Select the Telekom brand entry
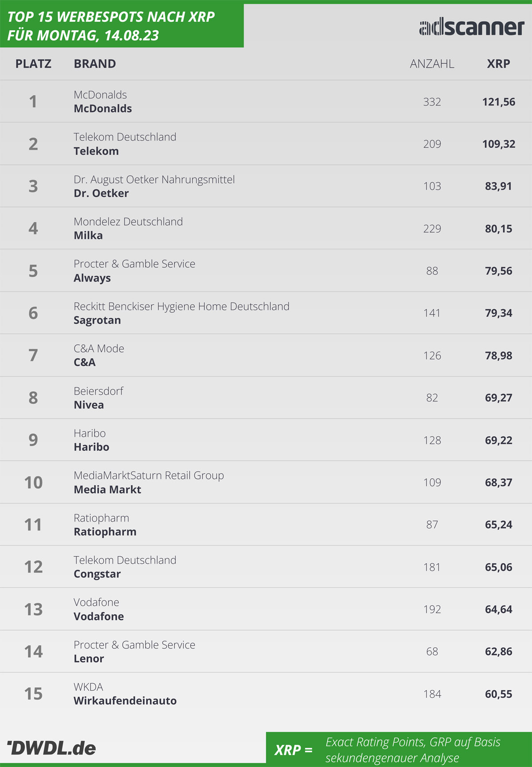The height and width of the screenshot is (767, 532). tap(96, 151)
